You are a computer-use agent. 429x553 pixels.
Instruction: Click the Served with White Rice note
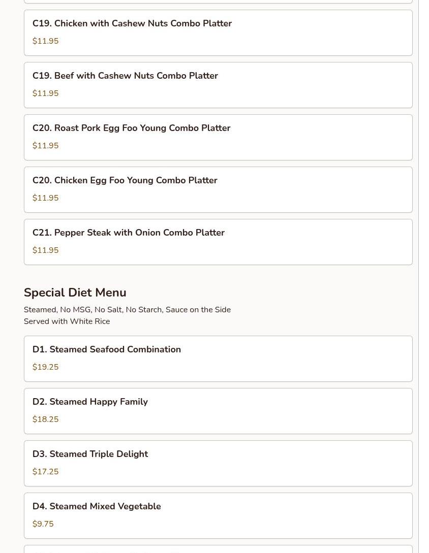click(67, 321)
